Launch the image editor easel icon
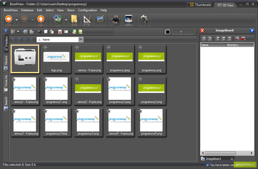This screenshot has width=258, height=169. (100, 20)
